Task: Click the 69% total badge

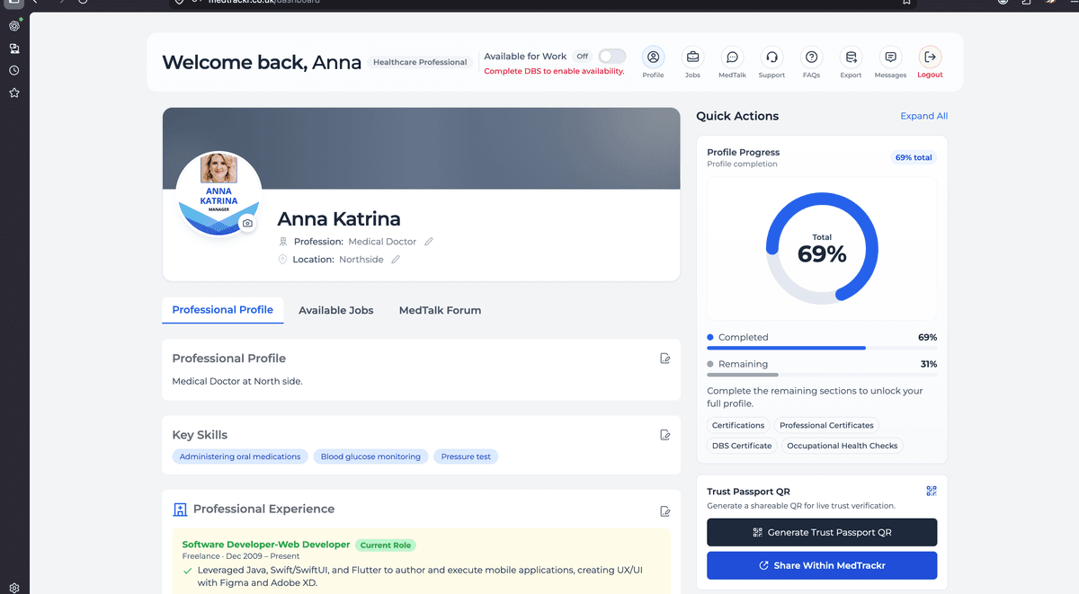Action: pyautogui.click(x=914, y=157)
